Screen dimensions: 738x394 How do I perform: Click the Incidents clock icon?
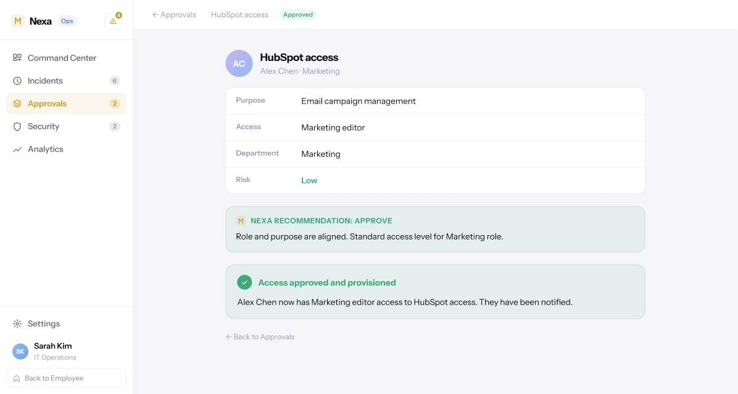[x=17, y=81]
